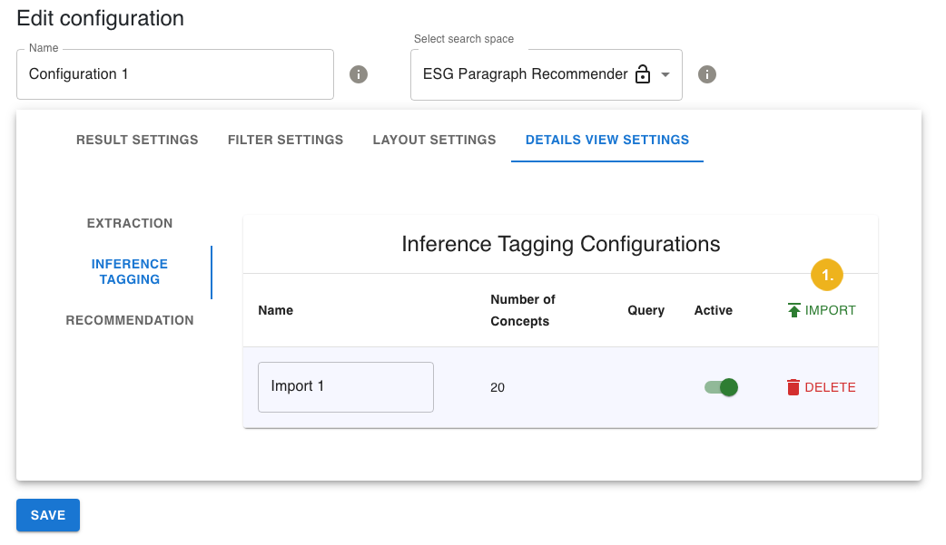Viewport: 946px width, 545px height.
Task: Open the LAYOUT SETTINGS tab
Action: coord(433,140)
